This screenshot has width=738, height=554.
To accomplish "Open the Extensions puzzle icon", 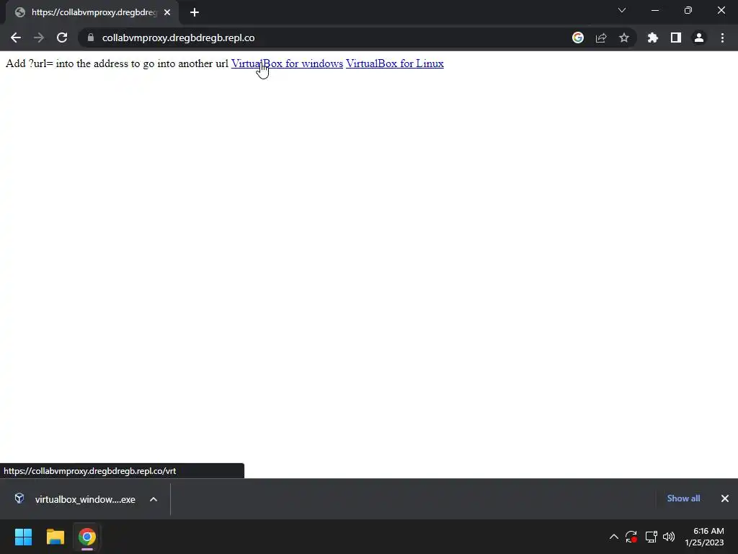I will coord(652,38).
